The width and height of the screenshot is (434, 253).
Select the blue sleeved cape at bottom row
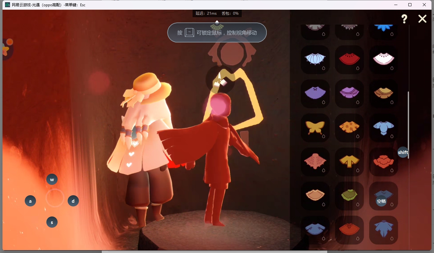(x=315, y=230)
